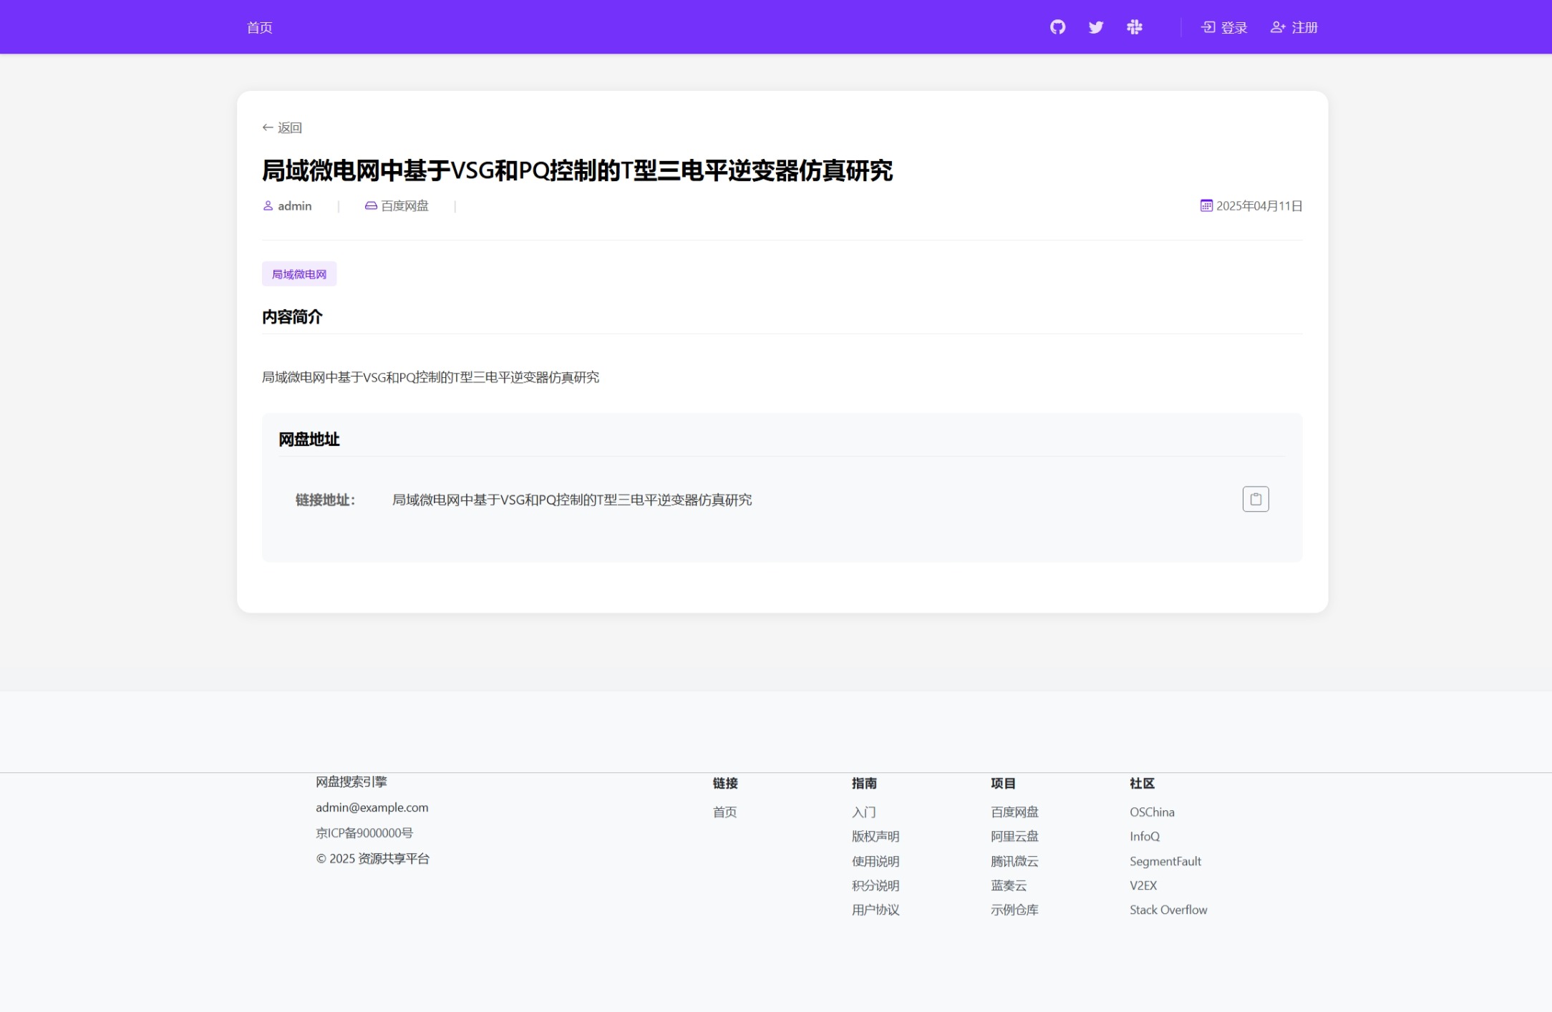The height and width of the screenshot is (1012, 1552).
Task: Click the 百度网盘 drive icon
Action: (x=371, y=206)
